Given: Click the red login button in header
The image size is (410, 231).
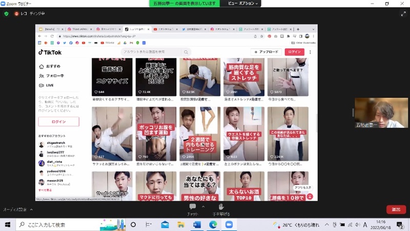Looking at the screenshot, I should 294,52.
